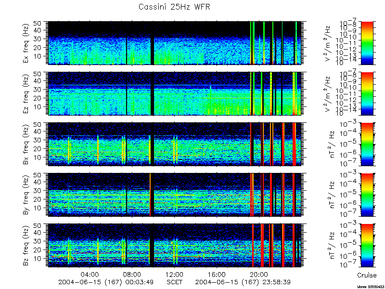Image resolution: width=385 pixels, height=289 pixels.
Task: Click the Bz spectrogram panel
Action: (x=175, y=246)
